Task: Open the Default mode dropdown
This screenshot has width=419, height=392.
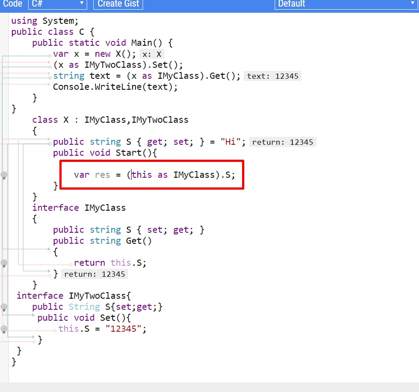Action: (346, 4)
